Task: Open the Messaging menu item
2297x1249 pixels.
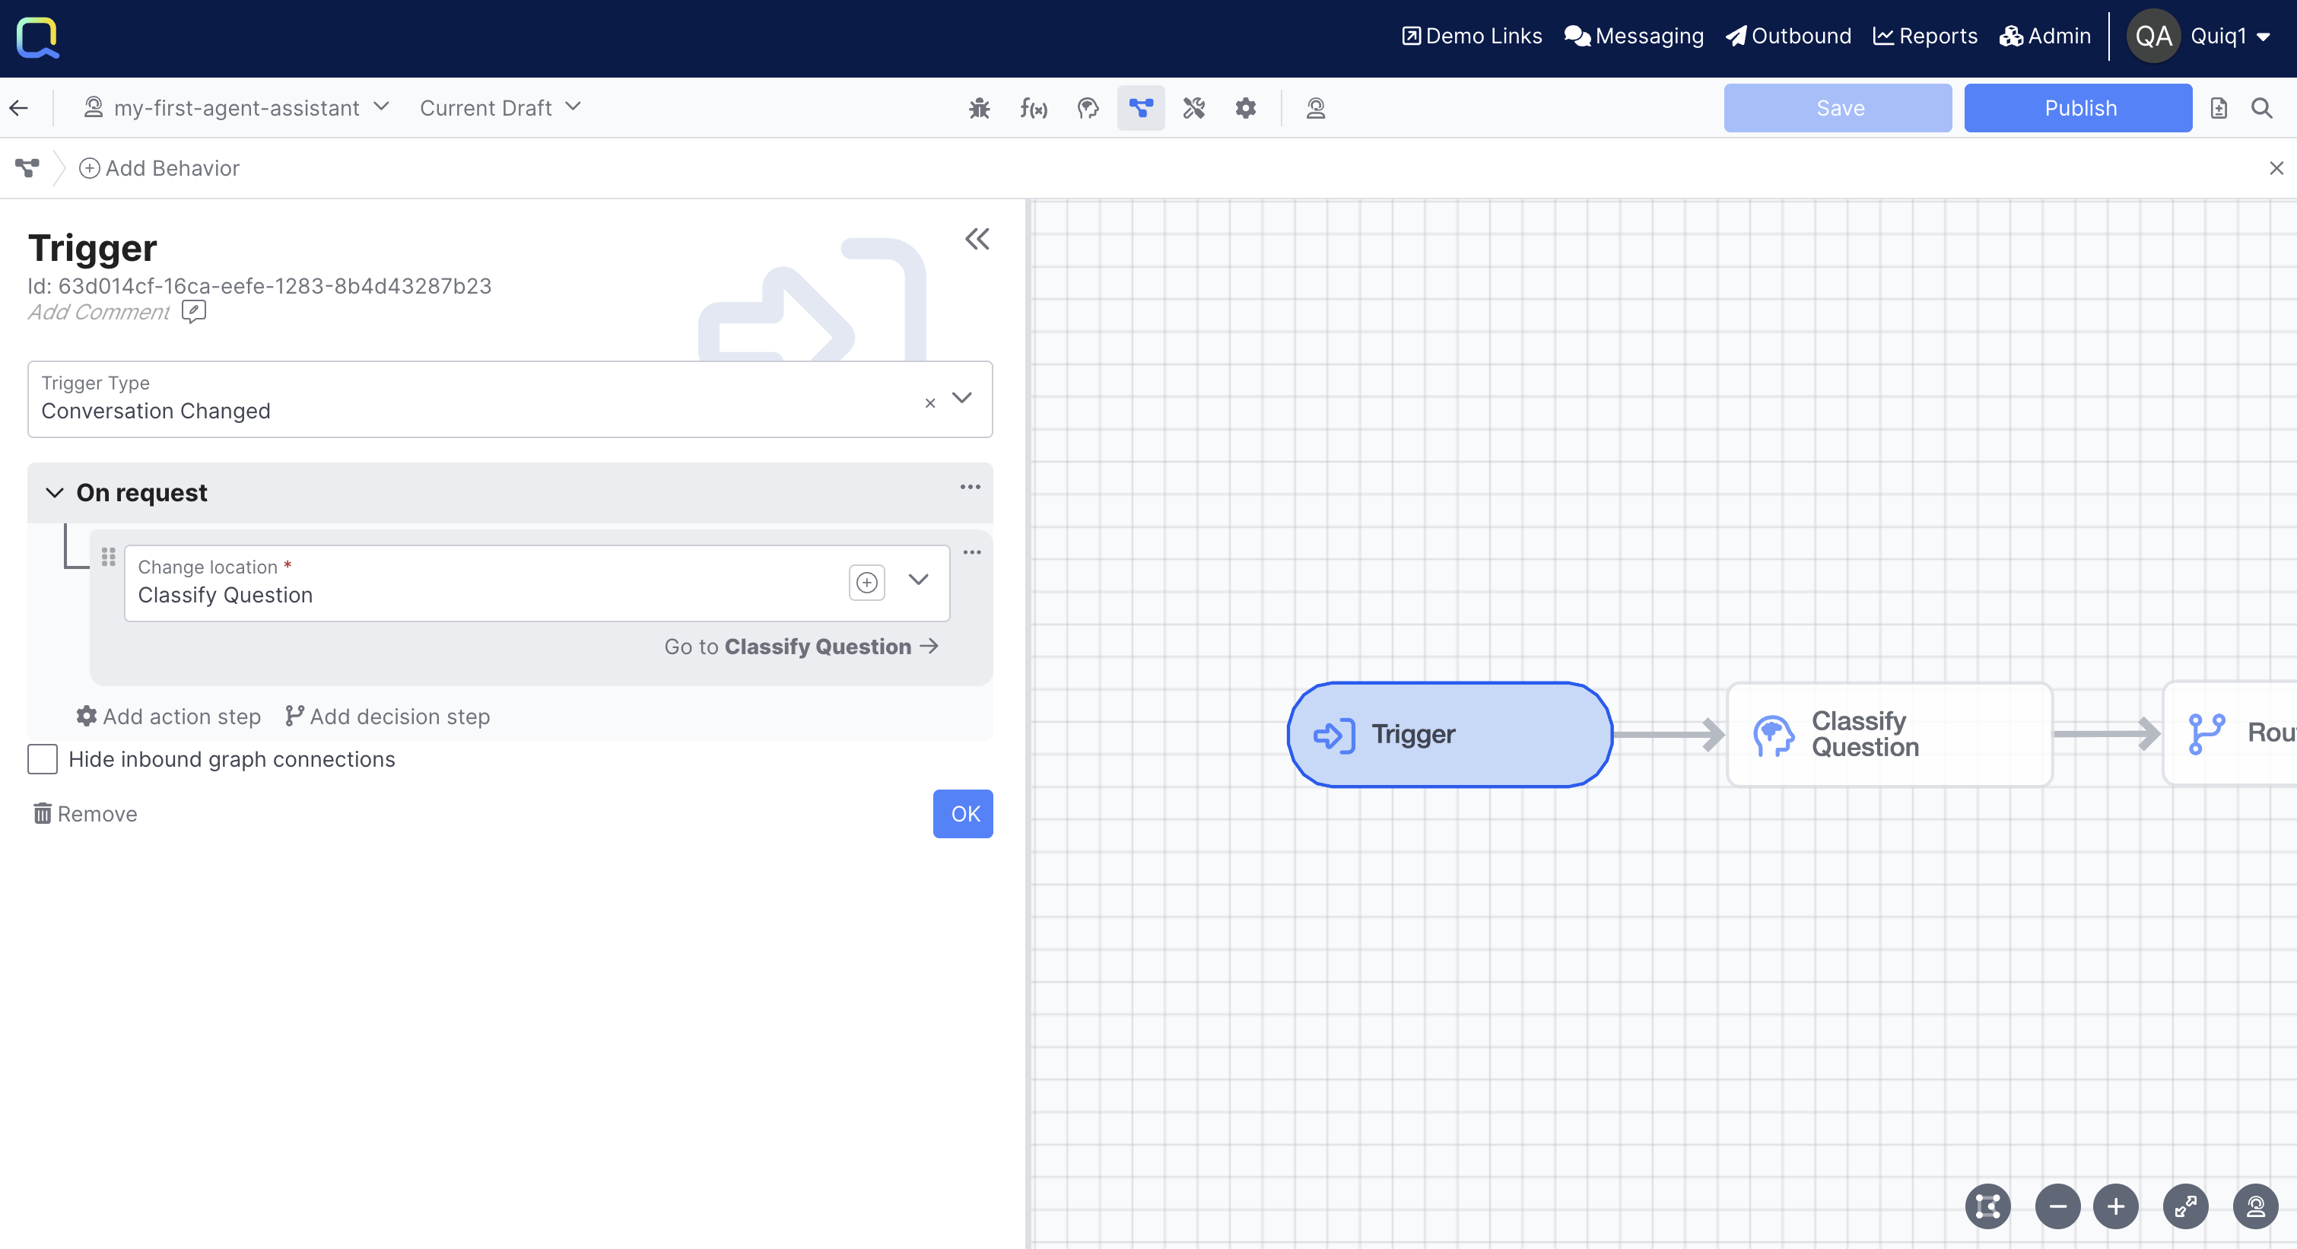Action: tap(1634, 36)
